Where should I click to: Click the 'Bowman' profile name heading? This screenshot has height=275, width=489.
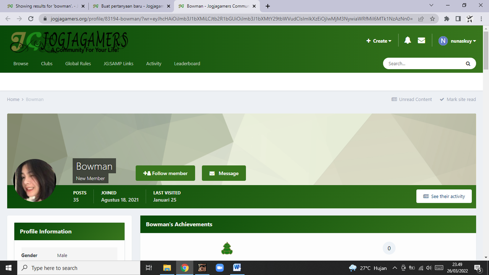click(x=94, y=166)
